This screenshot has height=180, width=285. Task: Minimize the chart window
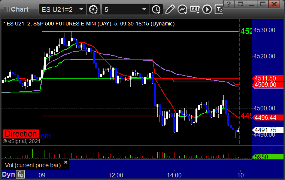point(252,4)
